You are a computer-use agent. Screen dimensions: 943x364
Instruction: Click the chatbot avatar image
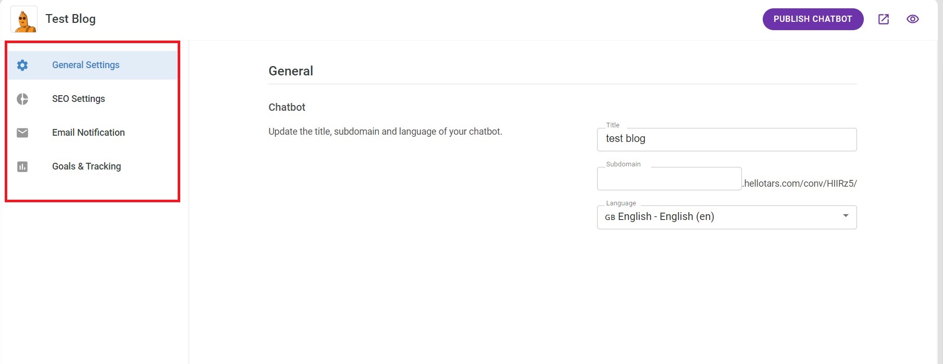[x=24, y=19]
